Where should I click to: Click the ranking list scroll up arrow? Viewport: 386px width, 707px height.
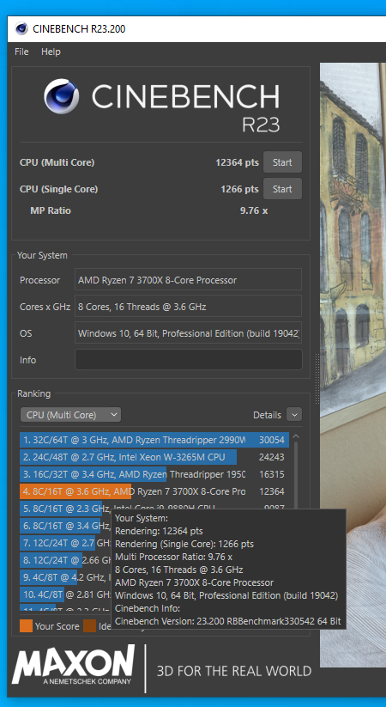click(x=296, y=436)
